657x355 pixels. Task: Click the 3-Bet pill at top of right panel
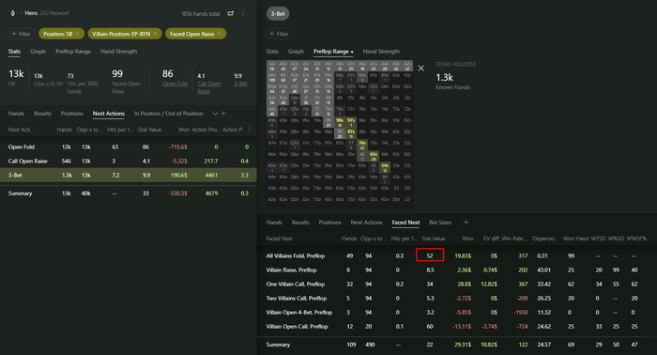[x=278, y=13]
